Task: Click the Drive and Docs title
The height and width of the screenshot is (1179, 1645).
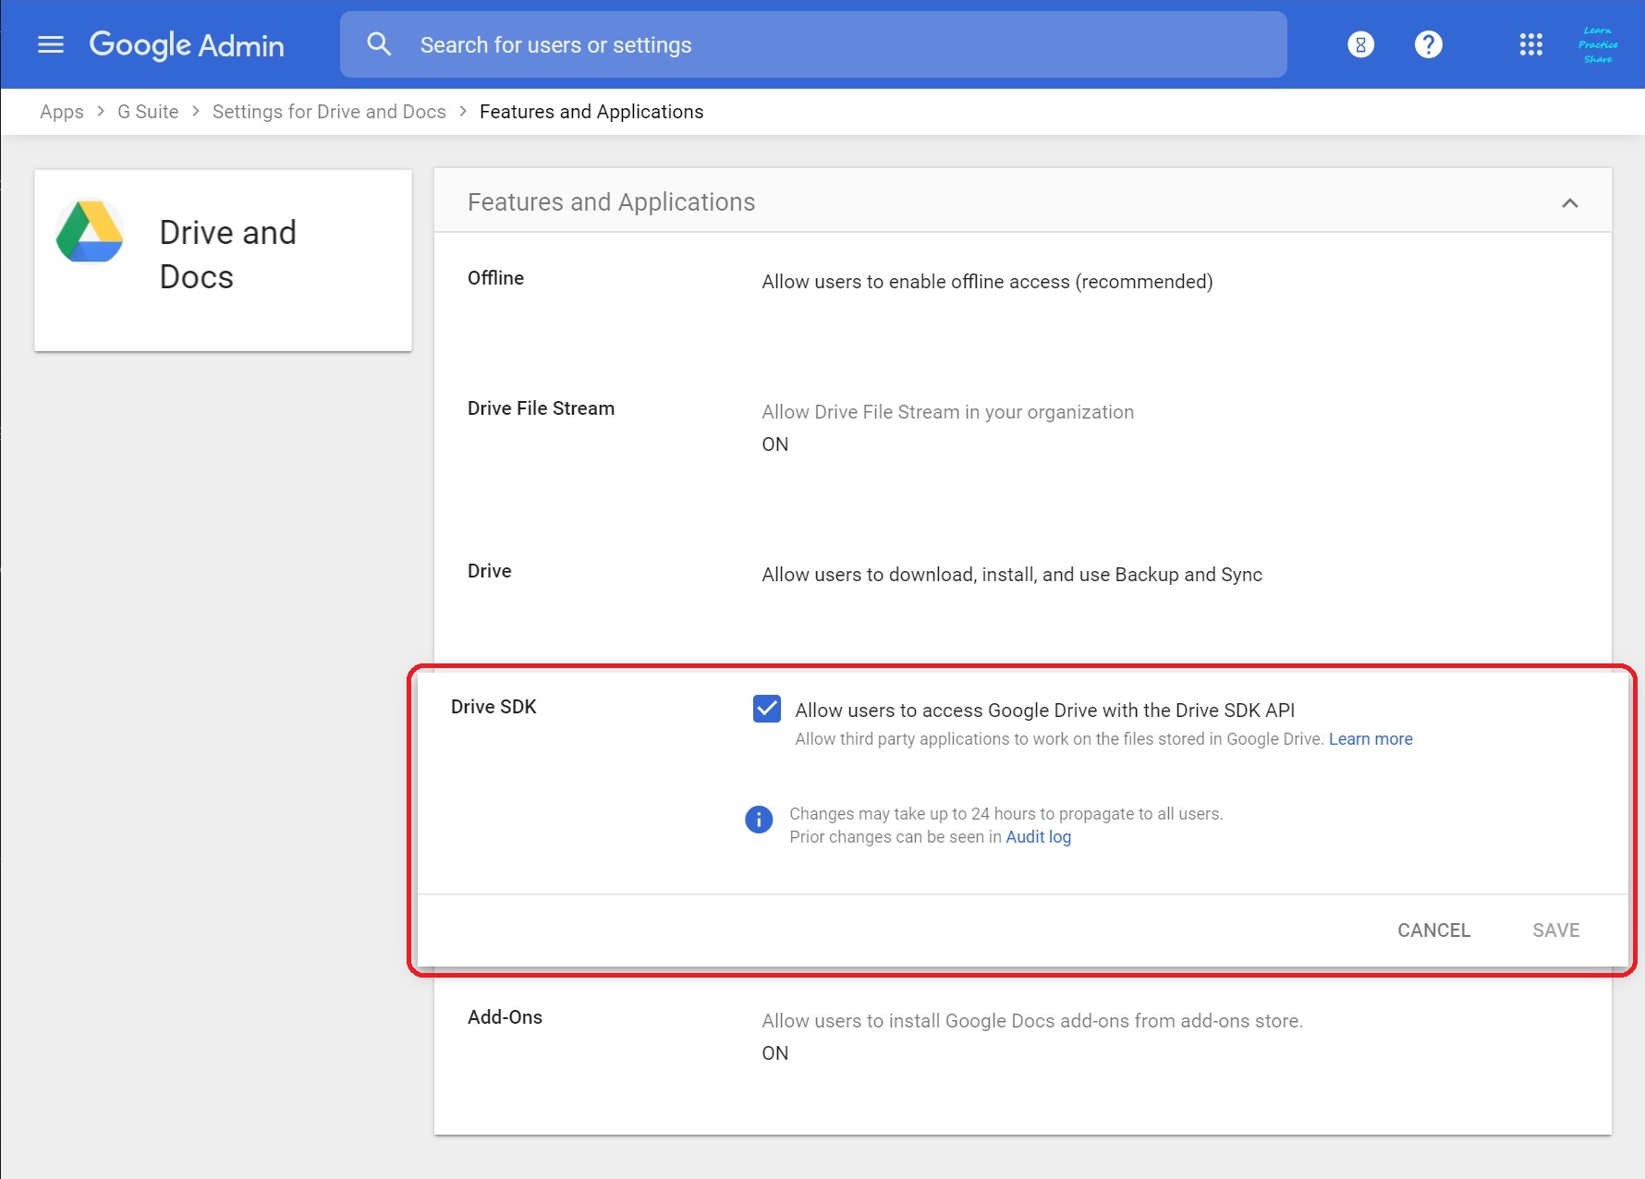Action: 227,254
